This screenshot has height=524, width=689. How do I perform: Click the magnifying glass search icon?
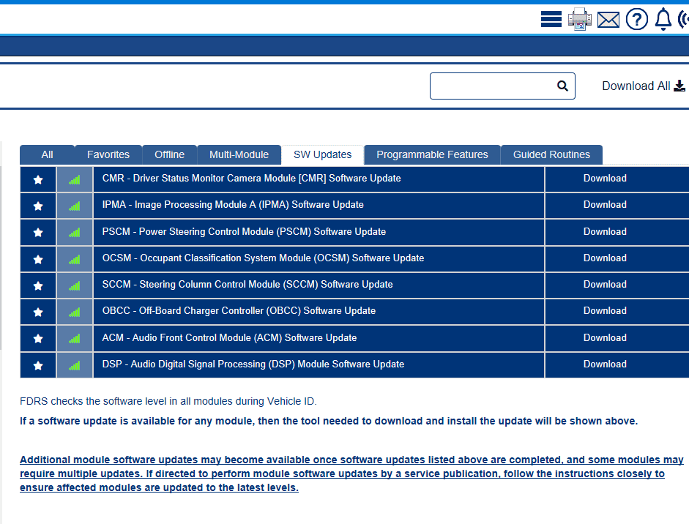coord(562,86)
